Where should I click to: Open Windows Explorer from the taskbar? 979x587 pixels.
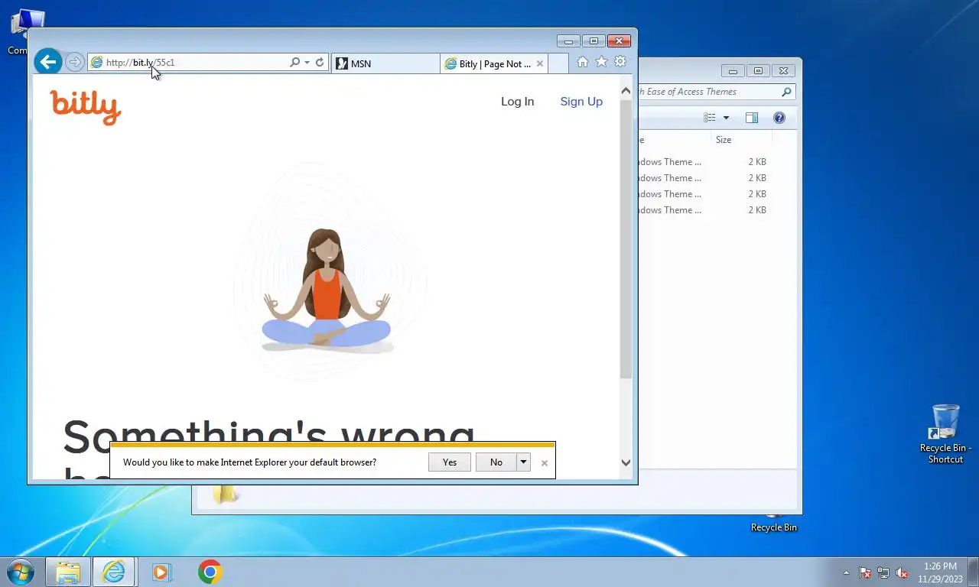[68, 572]
